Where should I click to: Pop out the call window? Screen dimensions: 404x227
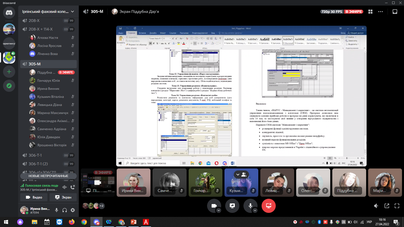click(x=387, y=206)
